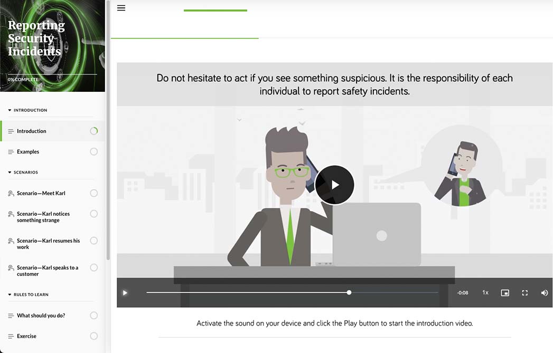Open the Examples lesson

point(28,151)
